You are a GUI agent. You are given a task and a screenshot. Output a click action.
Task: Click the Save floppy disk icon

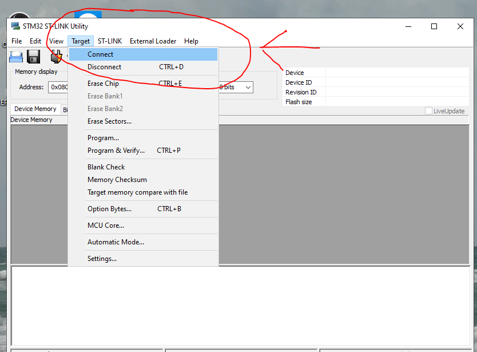click(33, 56)
